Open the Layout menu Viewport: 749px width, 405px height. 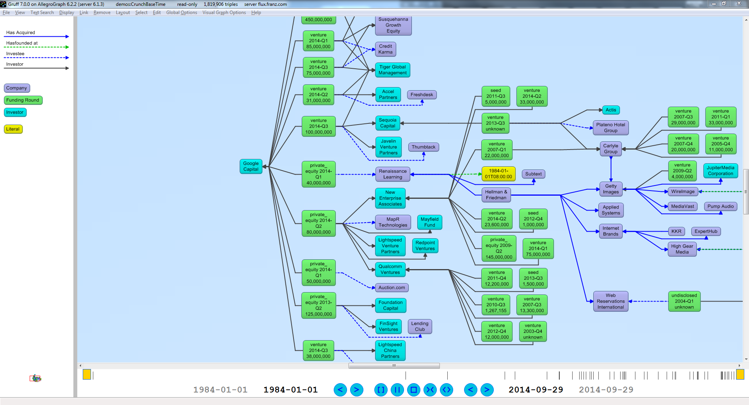123,12
